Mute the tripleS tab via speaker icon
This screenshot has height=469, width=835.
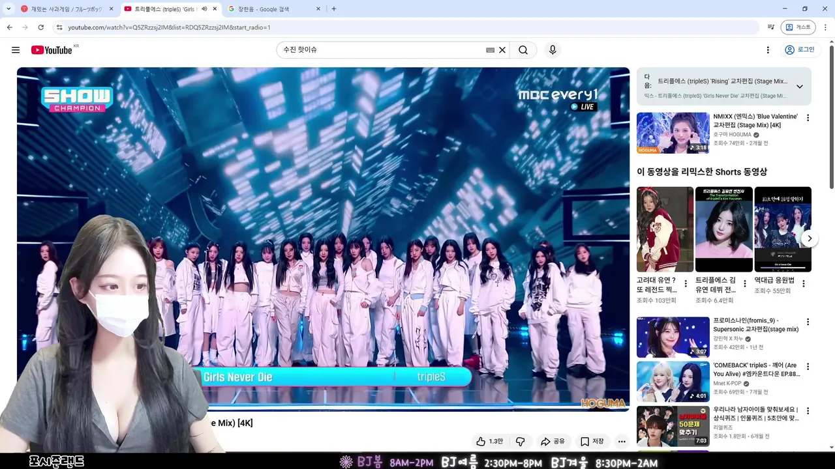[204, 9]
